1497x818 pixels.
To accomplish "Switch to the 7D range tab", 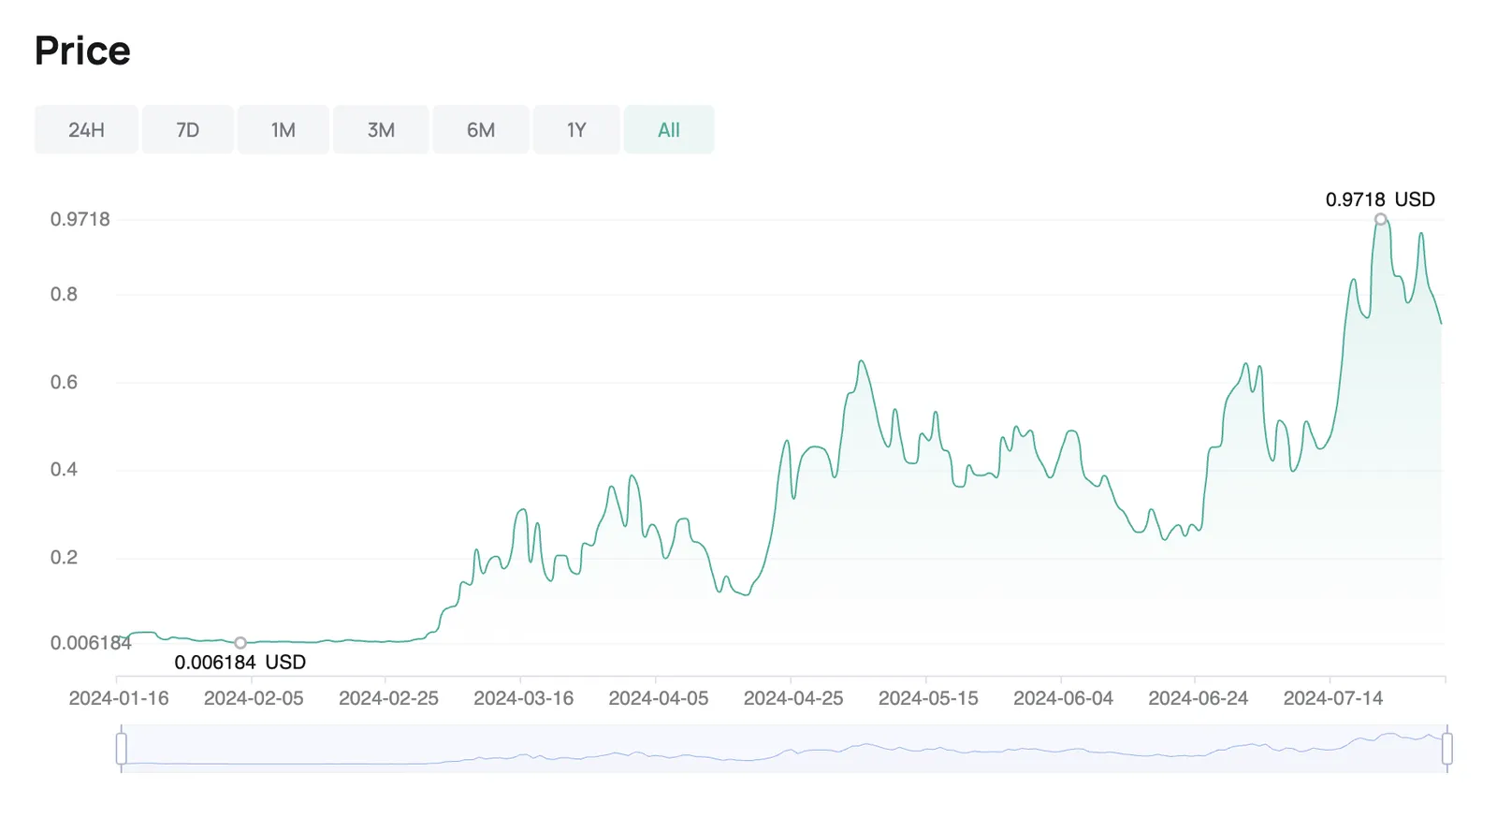I will pos(188,130).
